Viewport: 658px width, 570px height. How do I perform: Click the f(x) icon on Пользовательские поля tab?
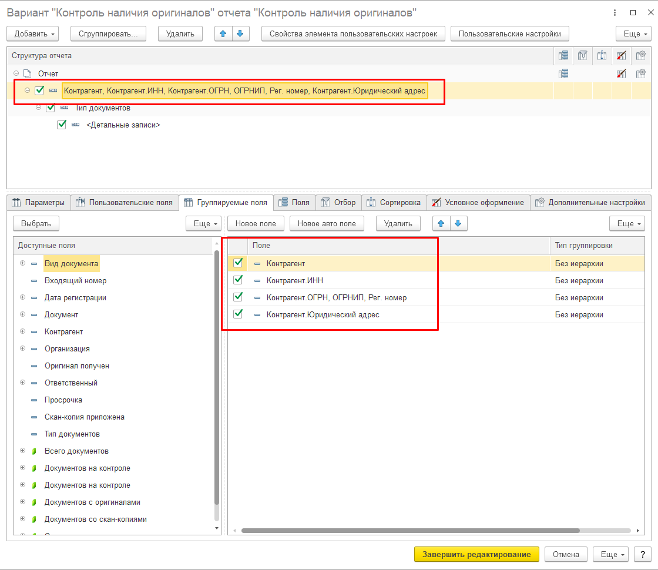[x=80, y=202]
